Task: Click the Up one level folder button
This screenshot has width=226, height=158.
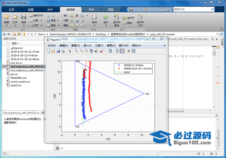Action: click(14, 34)
